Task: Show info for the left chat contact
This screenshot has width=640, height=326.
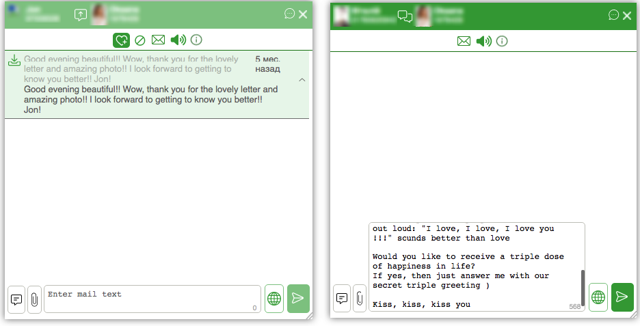Action: (196, 40)
